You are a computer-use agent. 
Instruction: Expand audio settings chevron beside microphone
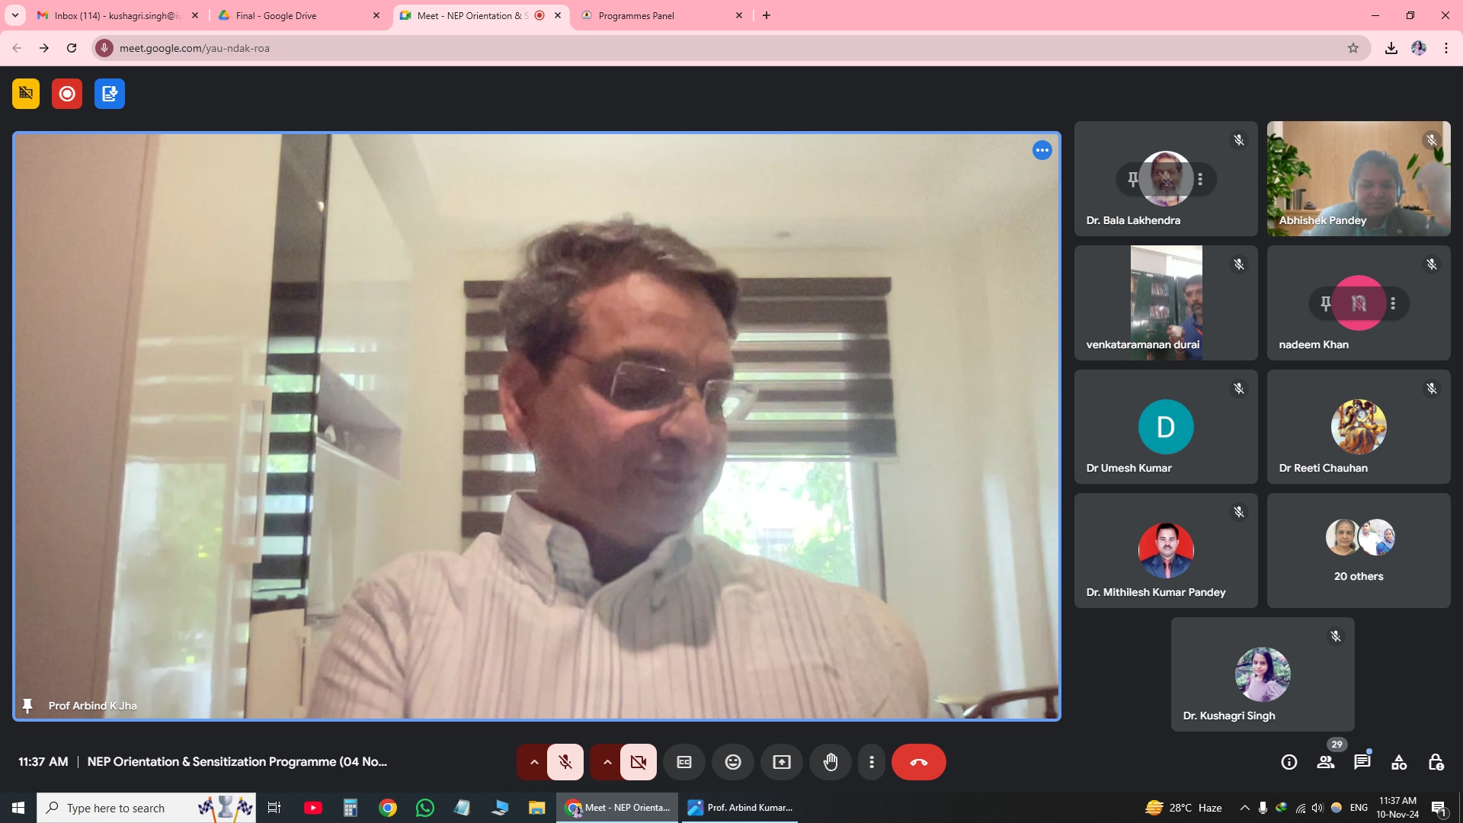pos(534,762)
